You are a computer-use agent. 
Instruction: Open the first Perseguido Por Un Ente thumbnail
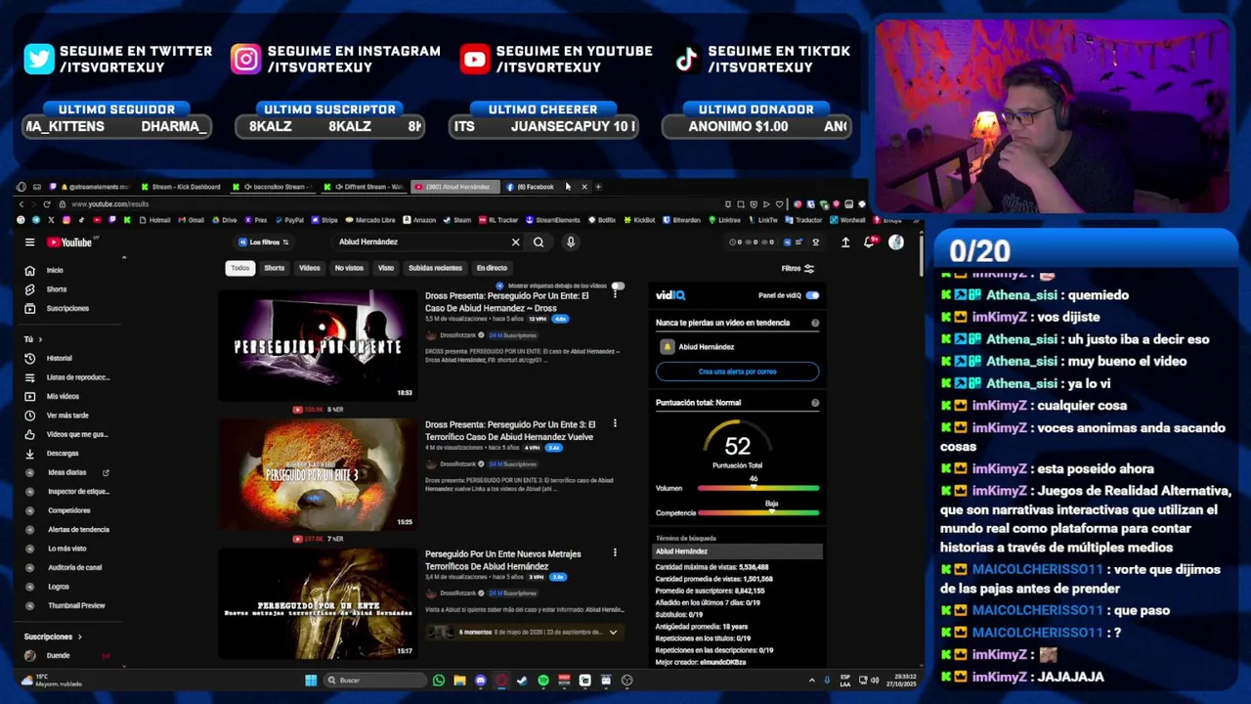tap(317, 345)
